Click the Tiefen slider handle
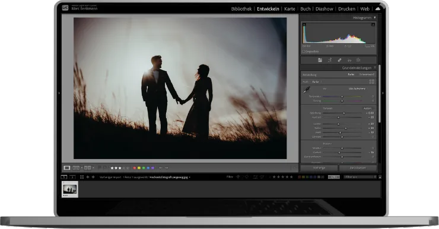 [345, 128]
